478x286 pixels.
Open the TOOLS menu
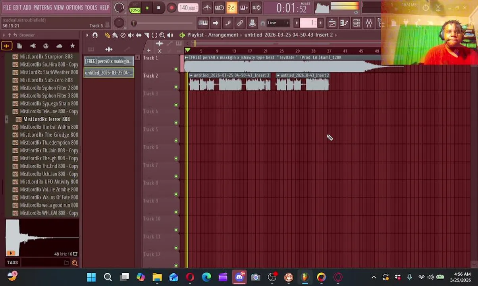pyautogui.click(x=91, y=8)
